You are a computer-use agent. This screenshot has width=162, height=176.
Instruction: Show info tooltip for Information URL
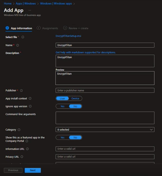[28, 149]
